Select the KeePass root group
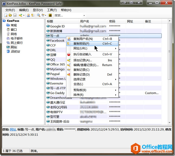The image size is (175, 156). point(13,21)
